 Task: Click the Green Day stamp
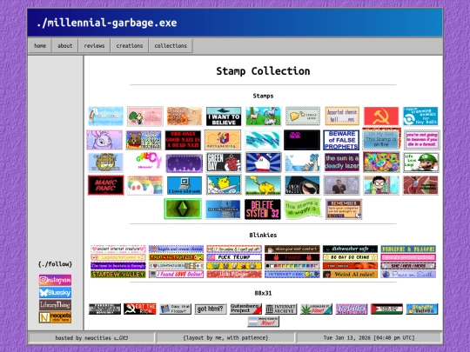pos(224,163)
